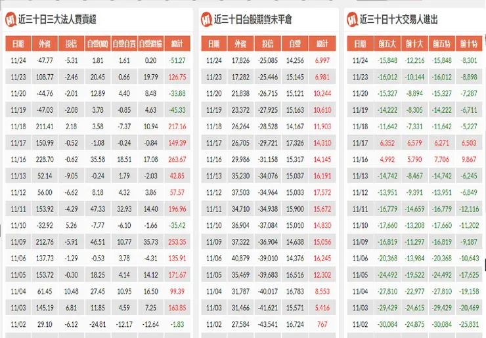
Task: Select the 10,244 total on 11/20
Action: (x=322, y=93)
